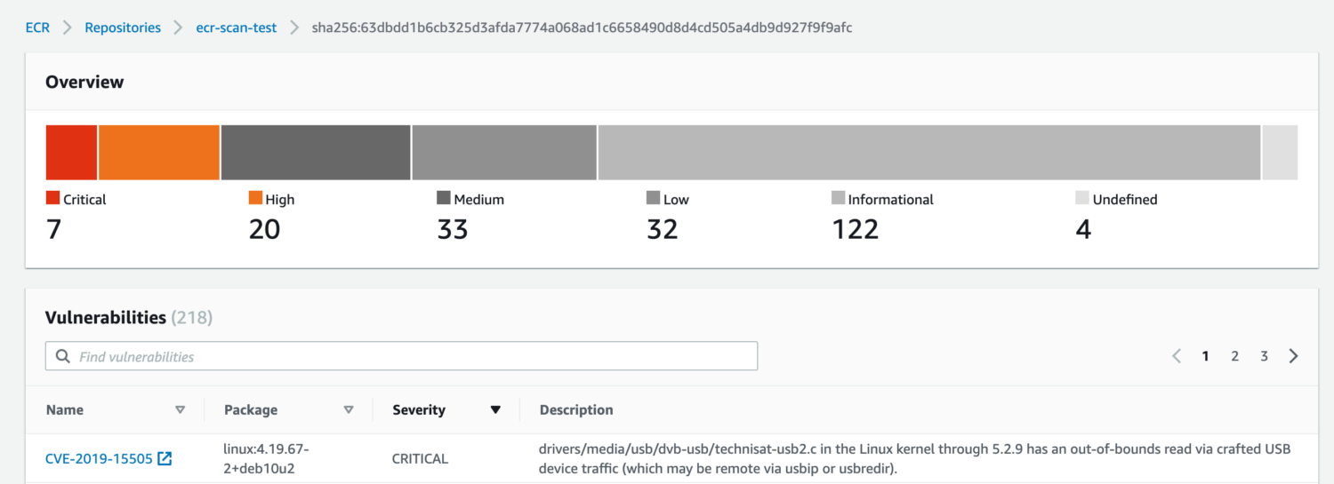1334x484 pixels.
Task: Click the dark gray Medium bar segment
Action: (x=316, y=153)
